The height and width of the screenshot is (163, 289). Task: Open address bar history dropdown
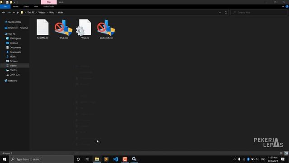click(220, 13)
